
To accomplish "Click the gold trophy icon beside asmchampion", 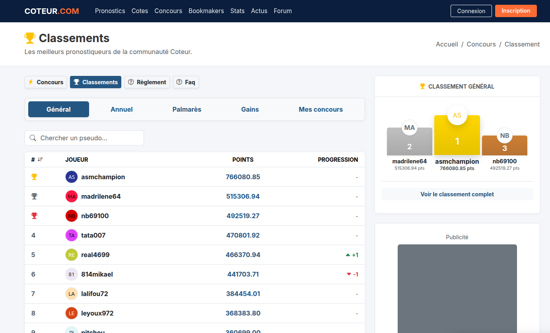I will 34,177.
